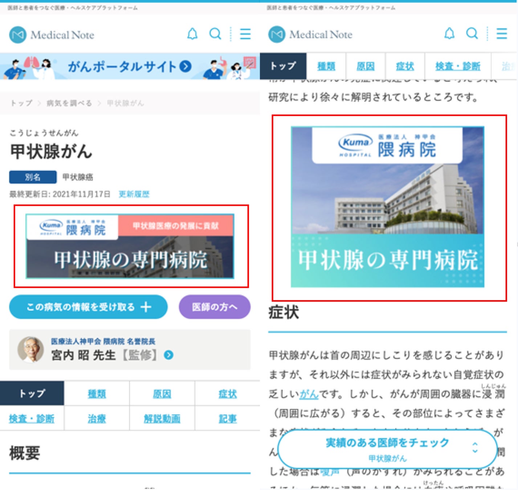Open 宮内 昭 先生【監修】 profile name
This screenshot has width=518, height=490.
click(x=104, y=355)
